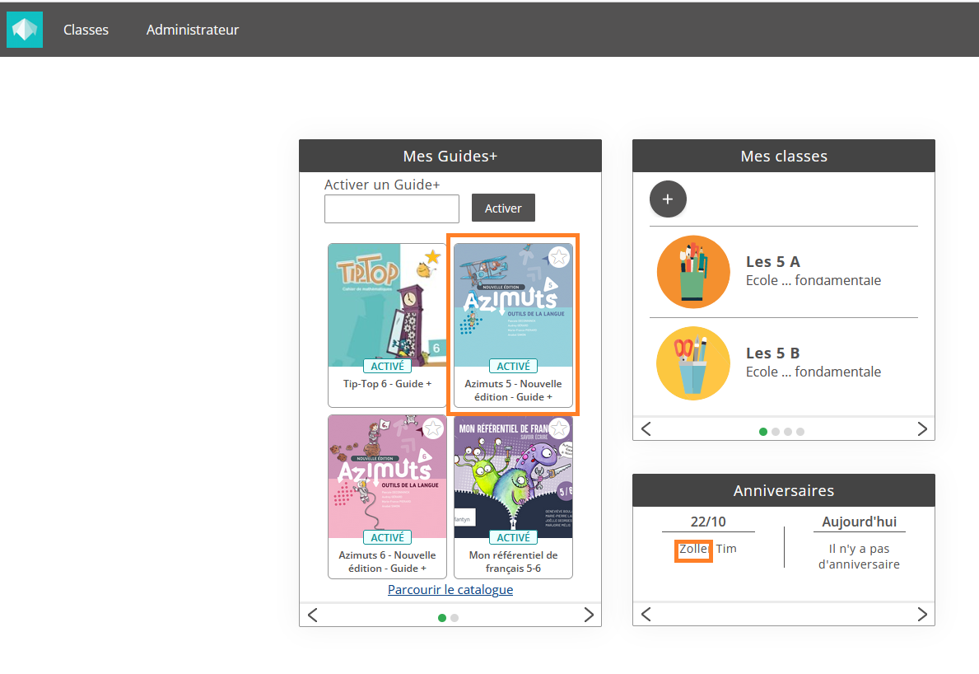The image size is (979, 674).
Task: Show next classes in Mes classes
Action: 922,429
